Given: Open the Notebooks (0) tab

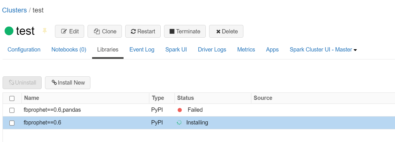Looking at the screenshot, I should [69, 50].
